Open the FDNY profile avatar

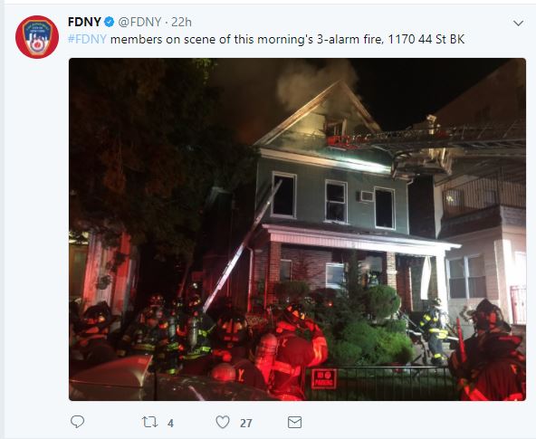[x=37, y=37]
